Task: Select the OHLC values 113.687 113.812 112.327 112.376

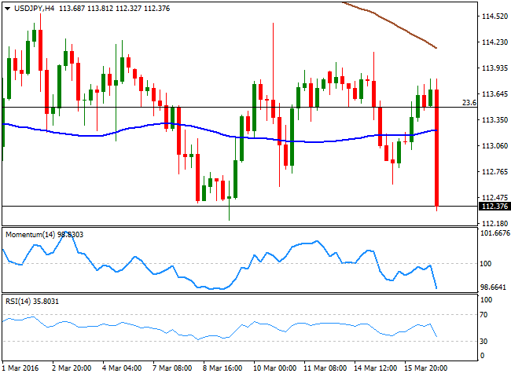Action: [x=115, y=9]
